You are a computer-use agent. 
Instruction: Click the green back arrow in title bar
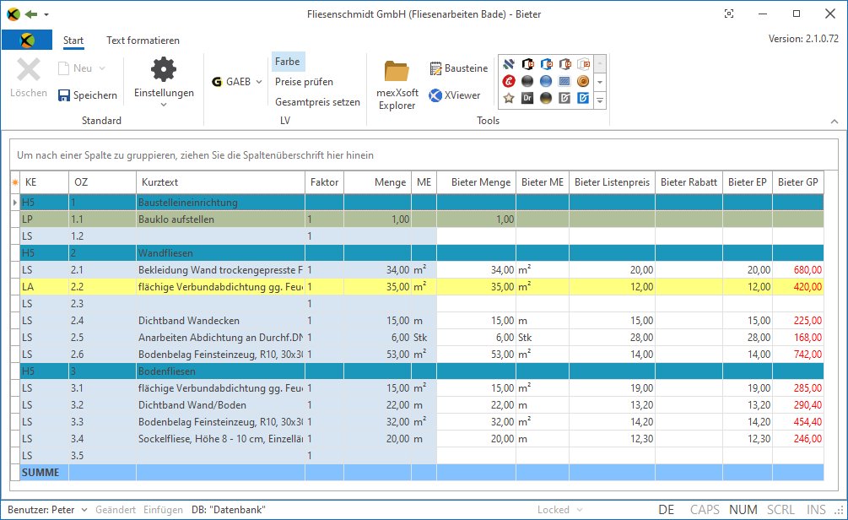click(31, 14)
